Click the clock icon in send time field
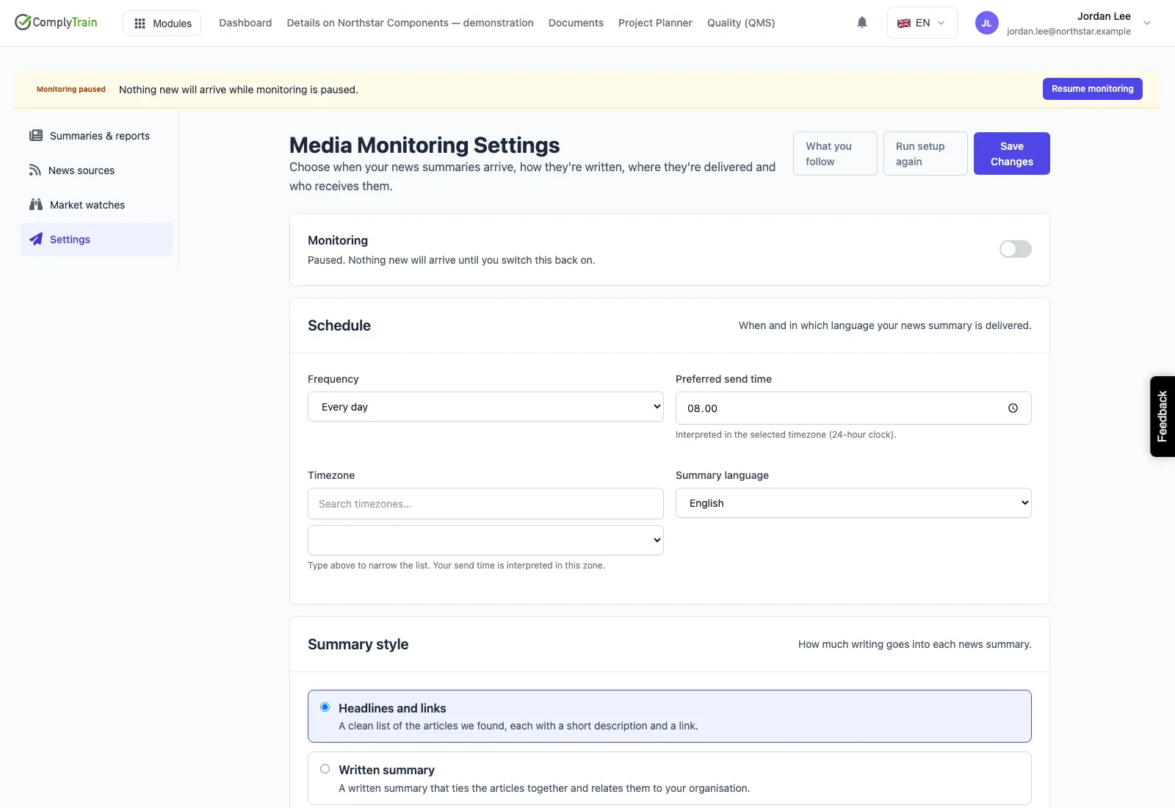This screenshot has height=808, width=1175. click(1013, 408)
